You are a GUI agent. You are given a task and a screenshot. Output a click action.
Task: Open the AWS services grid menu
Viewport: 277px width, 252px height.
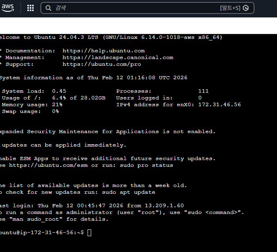click(31, 8)
